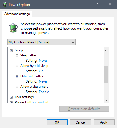Click the OK button
The image size is (117, 128).
[57, 122]
